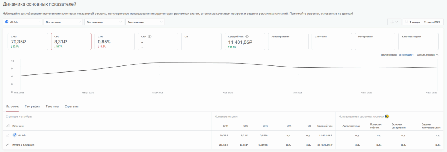Open the Все тематики dropdown
447x152 pixels.
[x=104, y=22]
